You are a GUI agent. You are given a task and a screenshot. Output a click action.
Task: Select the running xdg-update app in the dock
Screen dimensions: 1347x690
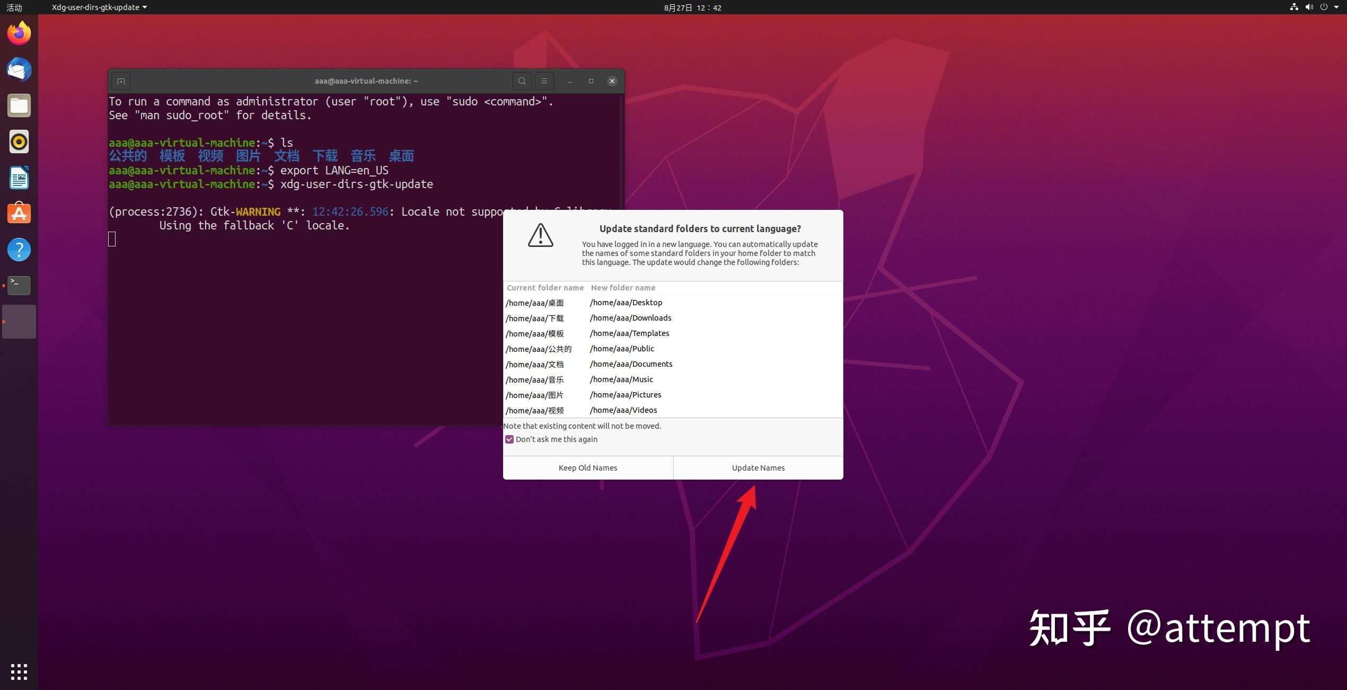tap(19, 322)
